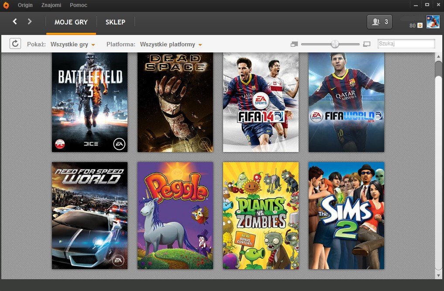This screenshot has width=444, height=291.
Task: Click the scrollbar down arrow
Action: click(438, 275)
